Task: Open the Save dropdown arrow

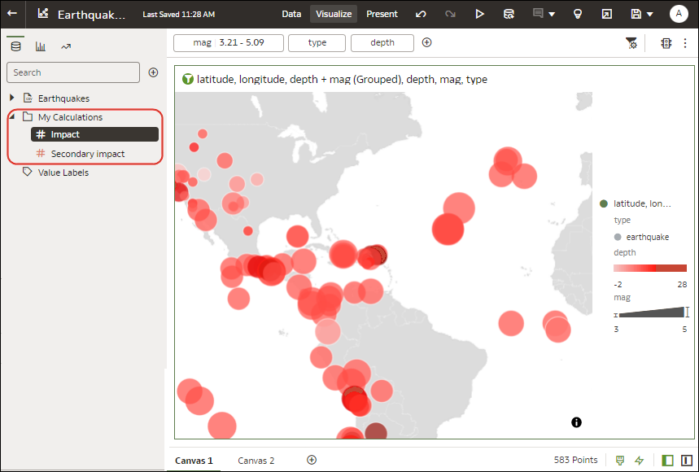Action: pyautogui.click(x=649, y=14)
